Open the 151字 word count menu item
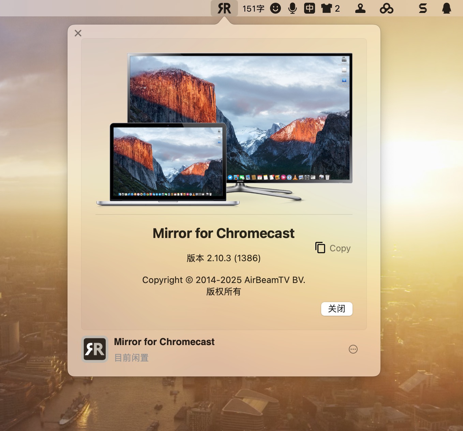Viewport: 463px width, 431px height. point(253,9)
